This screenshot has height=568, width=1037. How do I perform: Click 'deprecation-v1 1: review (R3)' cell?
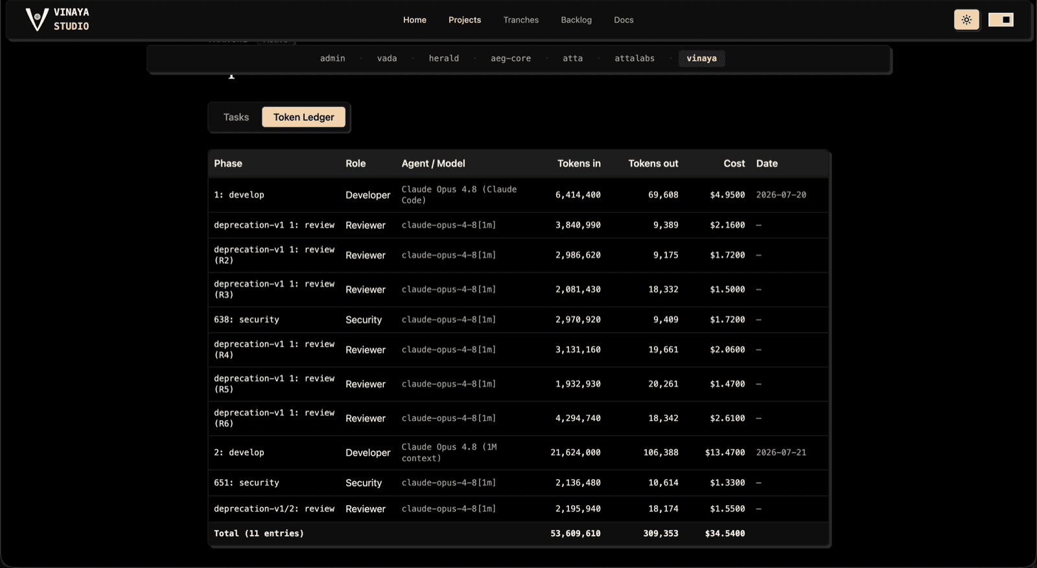pos(274,289)
